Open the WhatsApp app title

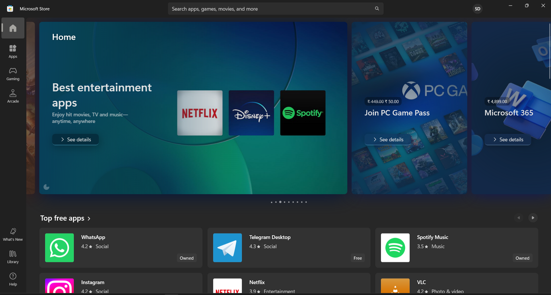tap(93, 237)
